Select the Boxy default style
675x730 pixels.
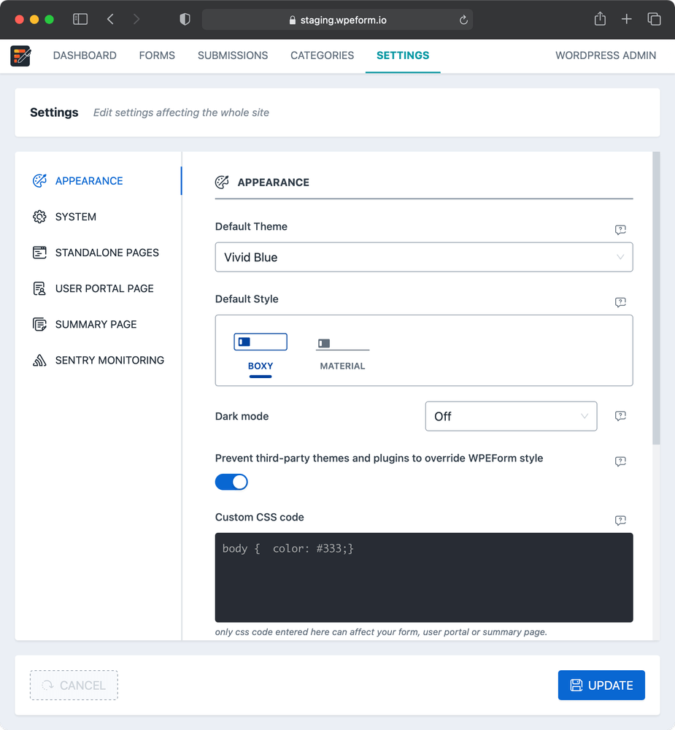click(x=261, y=351)
